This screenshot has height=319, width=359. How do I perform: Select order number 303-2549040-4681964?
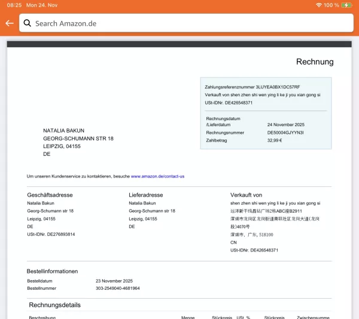(x=118, y=288)
